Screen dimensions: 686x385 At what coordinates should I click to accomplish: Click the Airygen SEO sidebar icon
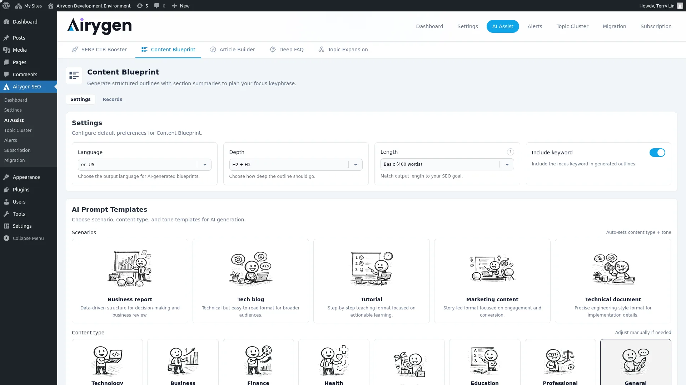point(6,87)
